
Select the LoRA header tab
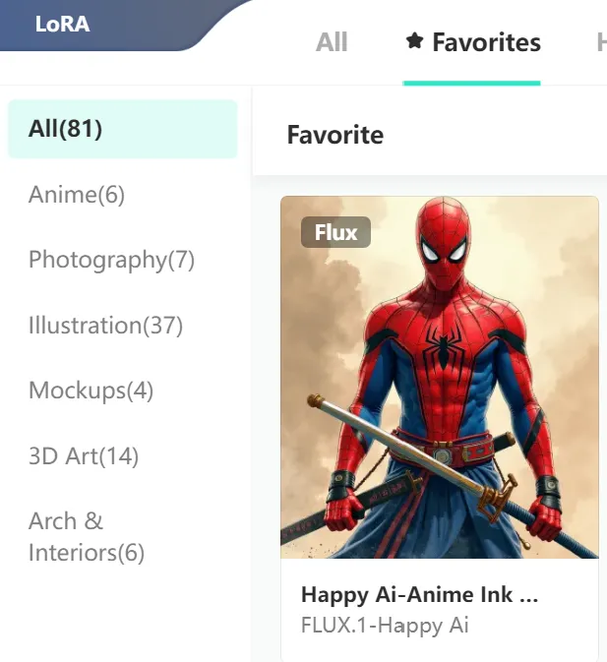(x=63, y=24)
